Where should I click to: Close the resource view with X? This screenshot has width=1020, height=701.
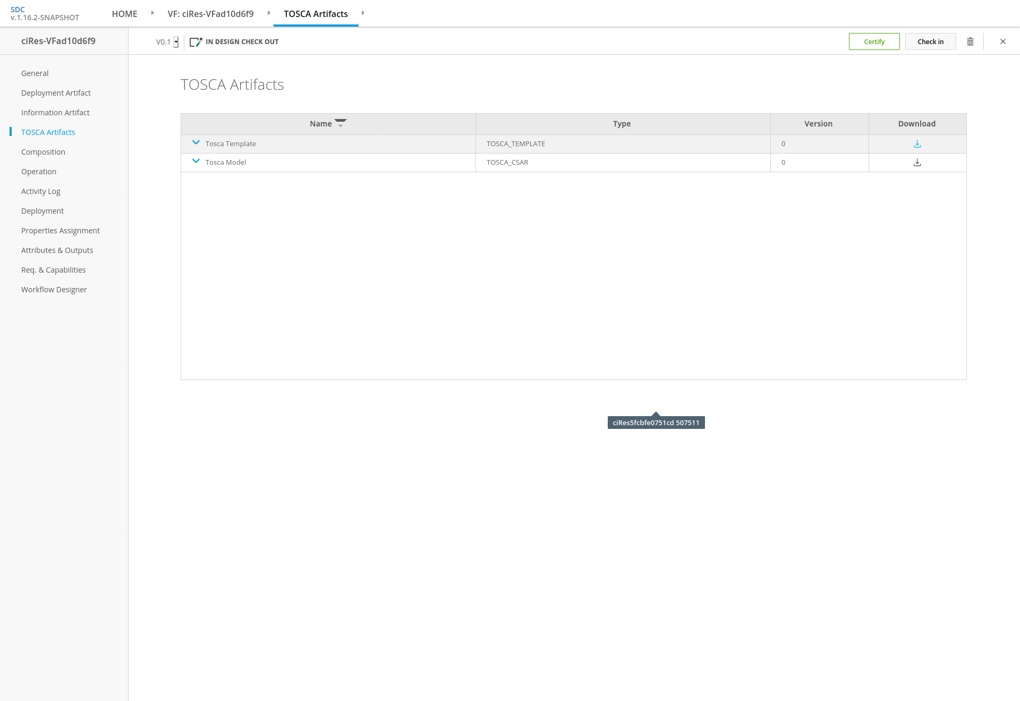click(x=1002, y=41)
